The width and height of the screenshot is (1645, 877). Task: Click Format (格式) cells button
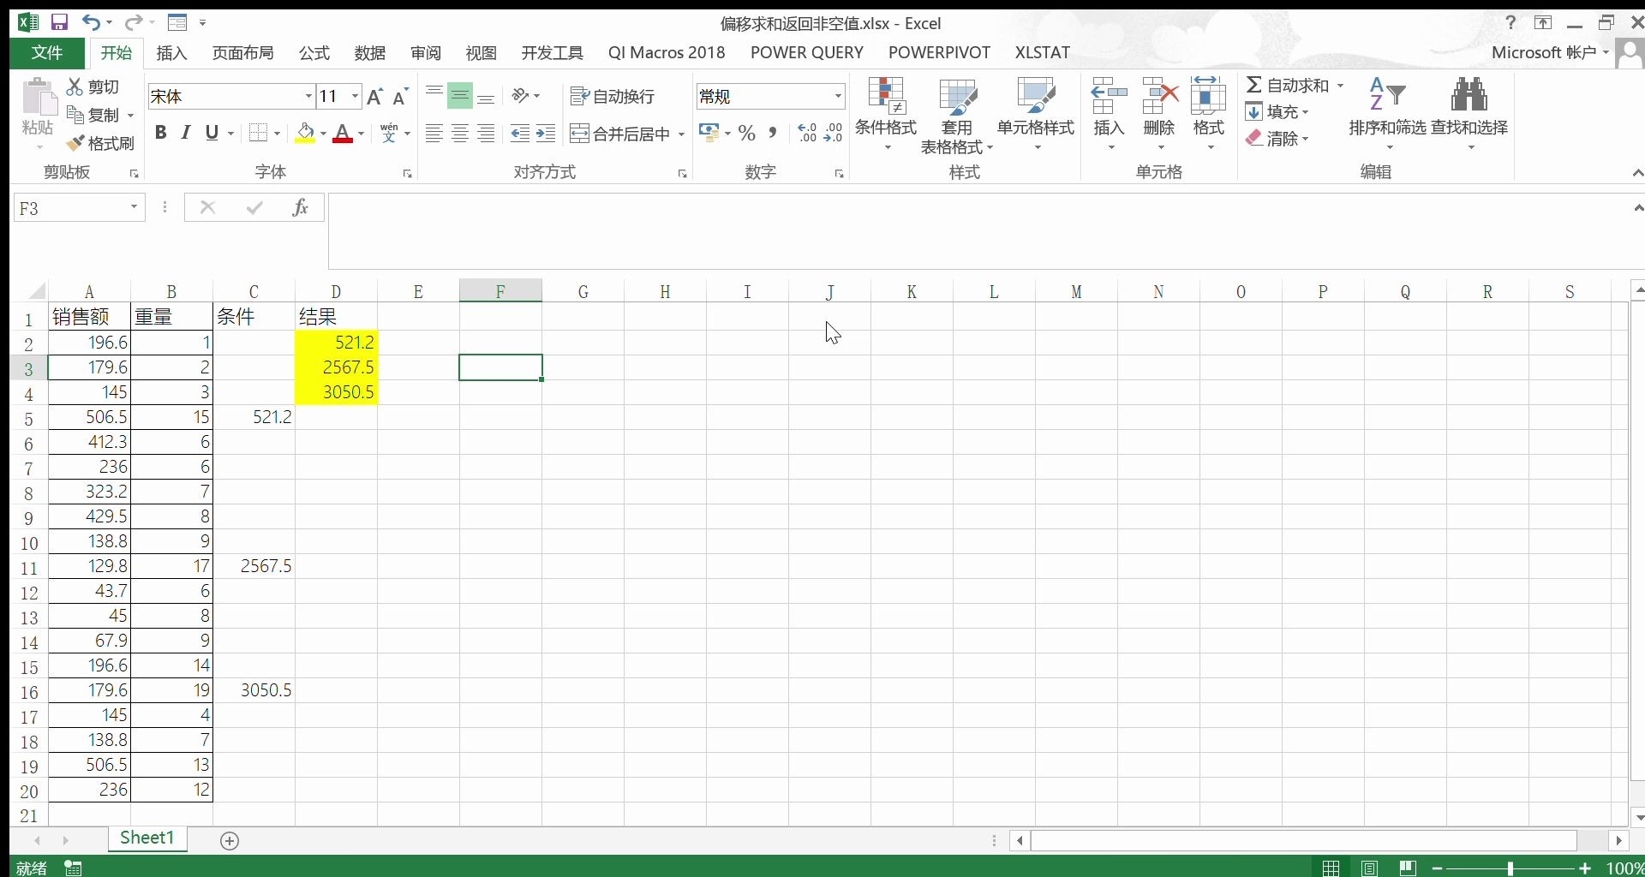(x=1209, y=113)
